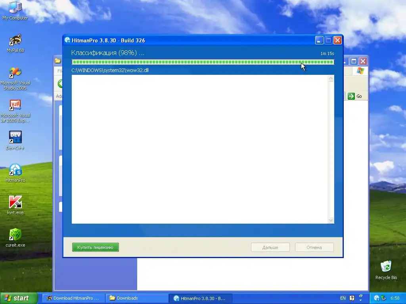Screen dimensions: 406x304
Task: Click the HitmanPro title bar icon
Action: (67, 40)
